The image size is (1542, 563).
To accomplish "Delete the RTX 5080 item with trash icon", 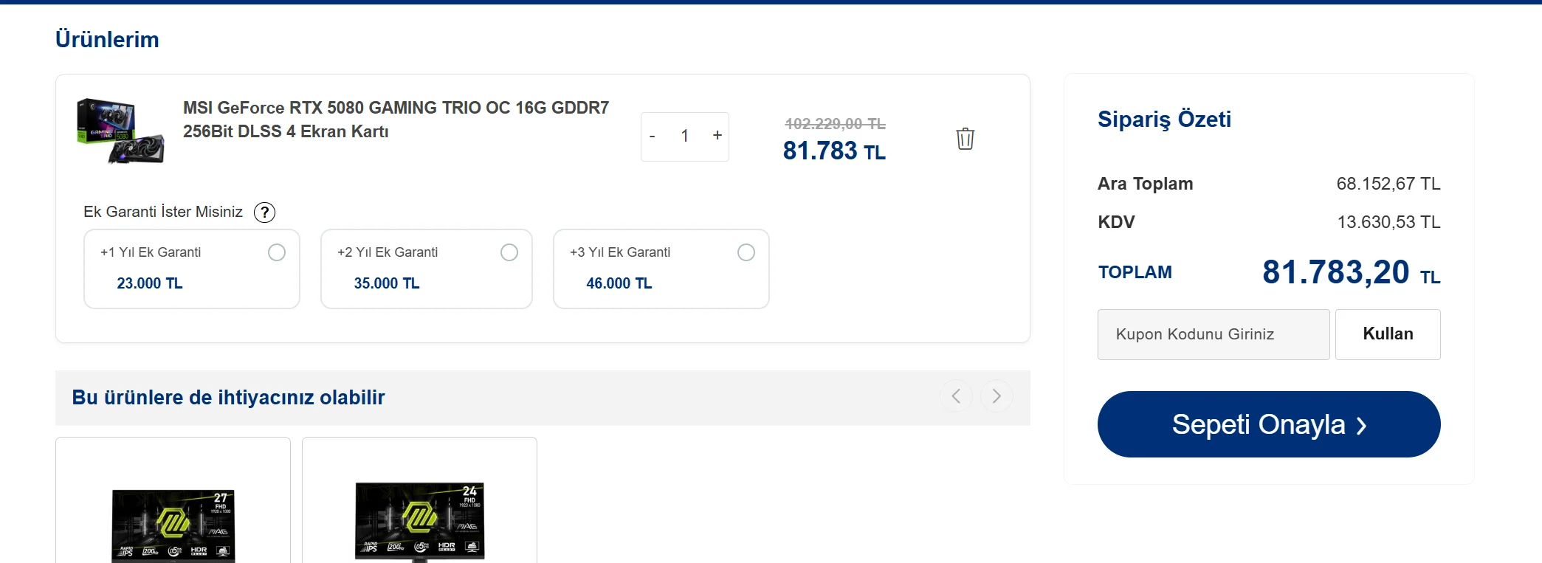I will (965, 139).
